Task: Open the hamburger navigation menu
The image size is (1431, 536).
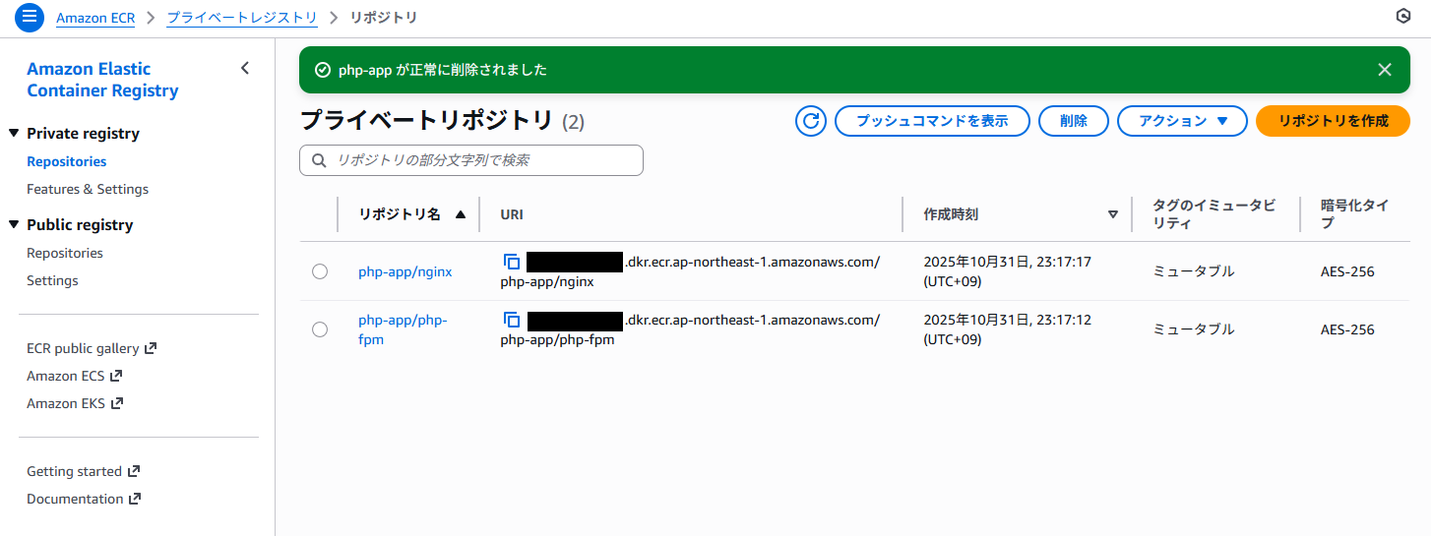Action: pyautogui.click(x=30, y=17)
